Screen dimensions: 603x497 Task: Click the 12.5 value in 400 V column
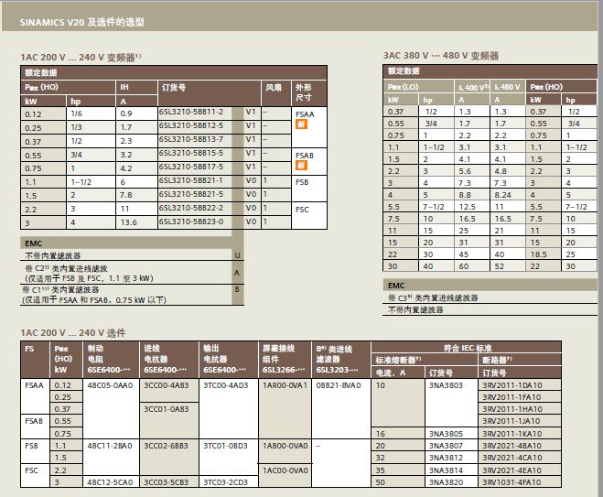(468, 207)
